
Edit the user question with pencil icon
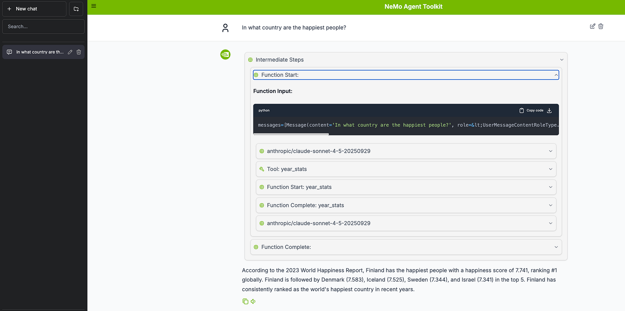pos(592,26)
